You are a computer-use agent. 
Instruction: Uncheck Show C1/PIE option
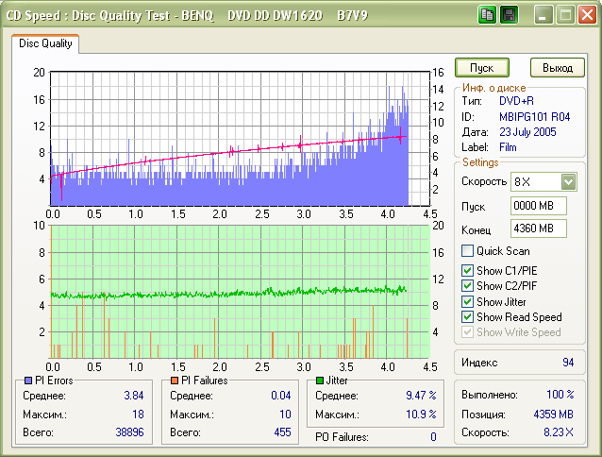(467, 272)
